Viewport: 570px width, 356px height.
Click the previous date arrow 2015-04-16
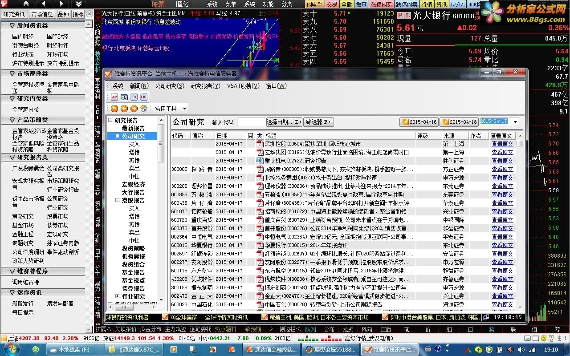click(419, 122)
